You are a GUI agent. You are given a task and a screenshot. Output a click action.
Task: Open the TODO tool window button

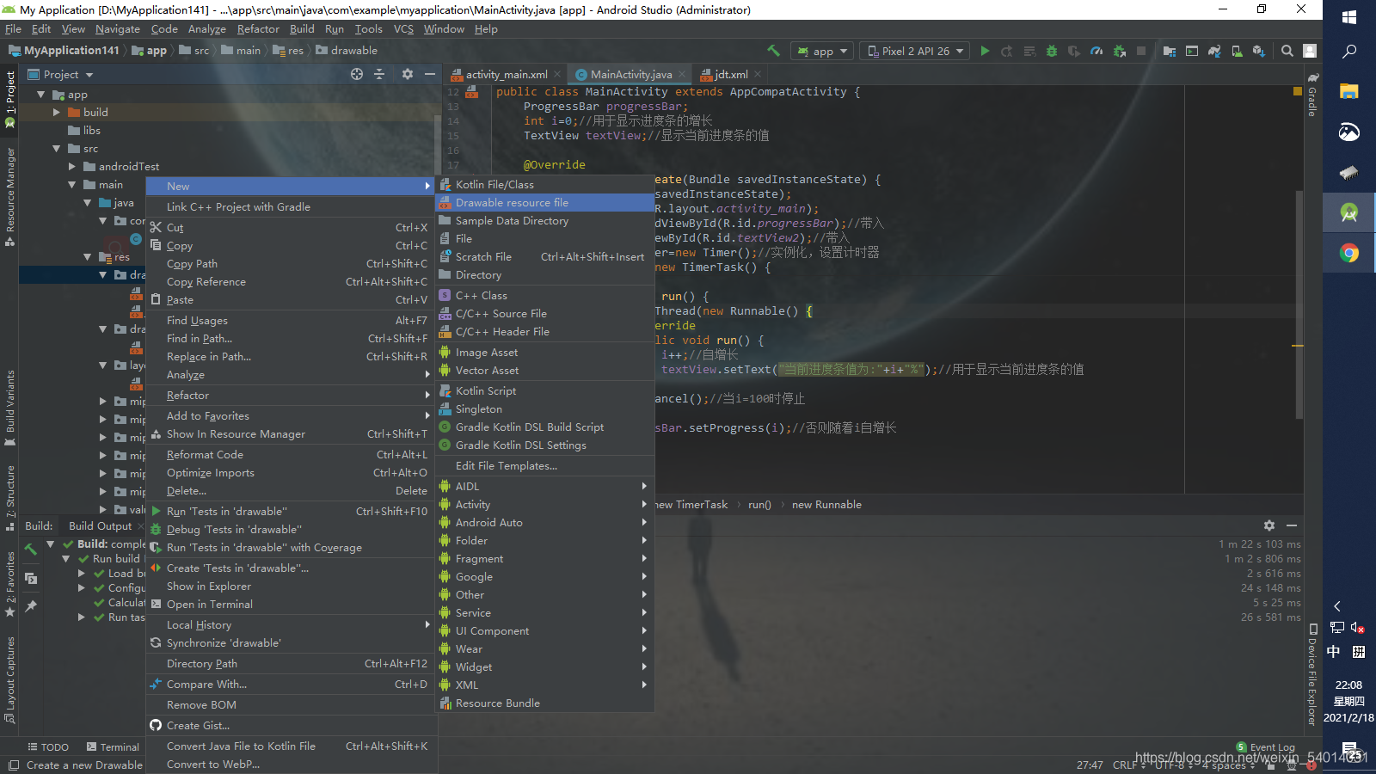tap(48, 747)
